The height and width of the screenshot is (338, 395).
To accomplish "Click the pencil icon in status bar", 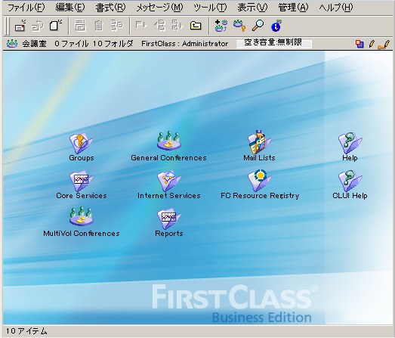I will point(372,44).
